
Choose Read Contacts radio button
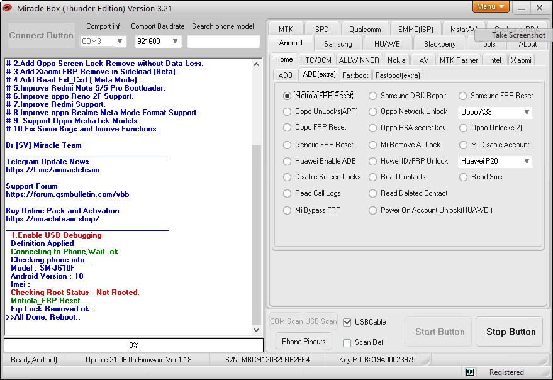coord(372,177)
